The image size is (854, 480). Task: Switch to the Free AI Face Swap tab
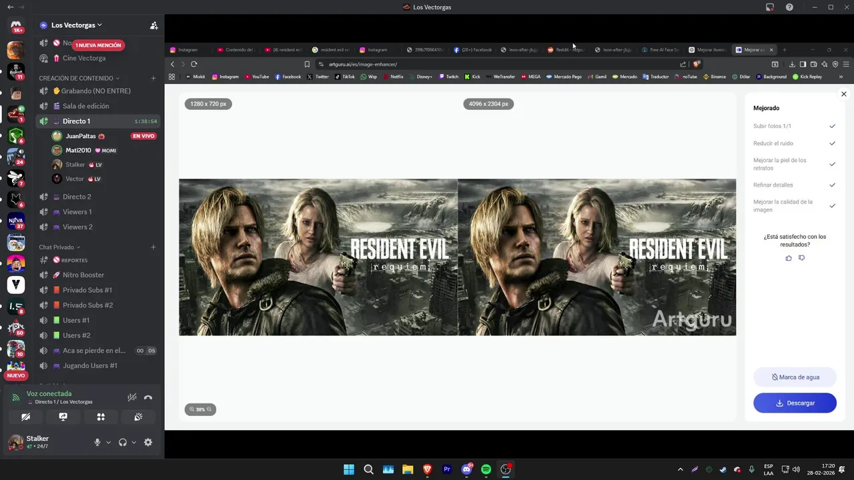[x=661, y=49]
